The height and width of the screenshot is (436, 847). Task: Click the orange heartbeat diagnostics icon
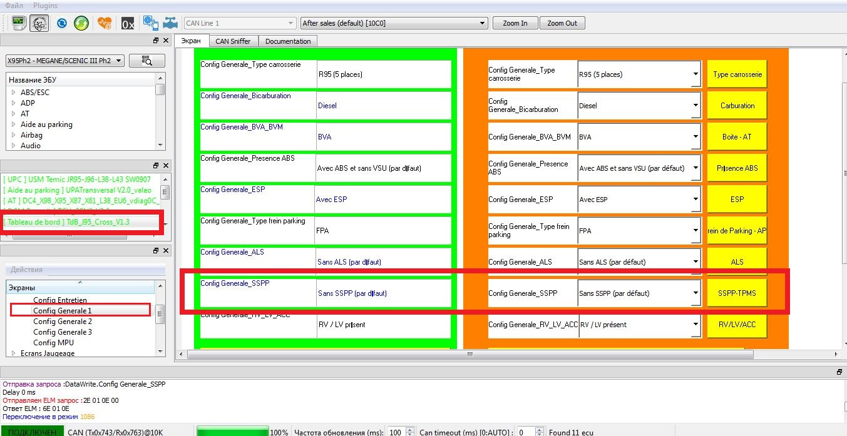pyautogui.click(x=105, y=23)
